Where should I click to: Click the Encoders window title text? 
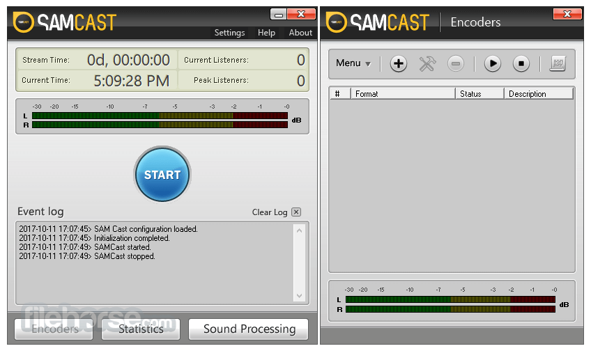[x=476, y=22]
